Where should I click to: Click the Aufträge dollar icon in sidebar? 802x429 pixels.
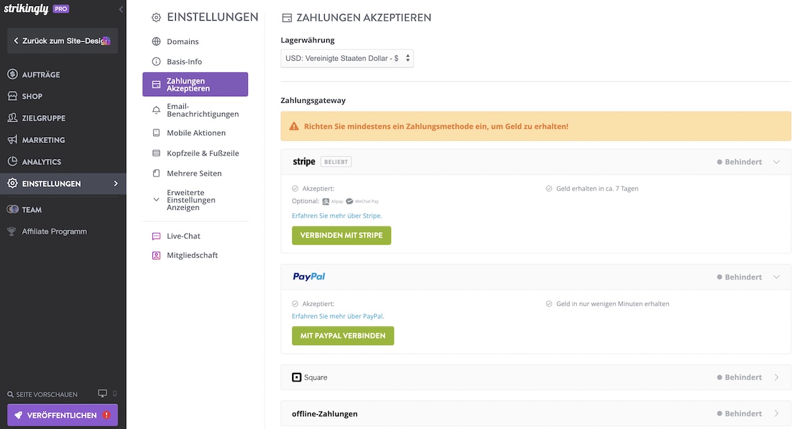coord(13,74)
